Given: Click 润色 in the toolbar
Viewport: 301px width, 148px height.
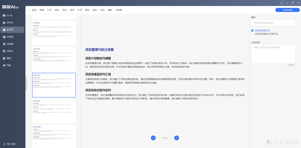Looking at the screenshot, I should point(95,10).
